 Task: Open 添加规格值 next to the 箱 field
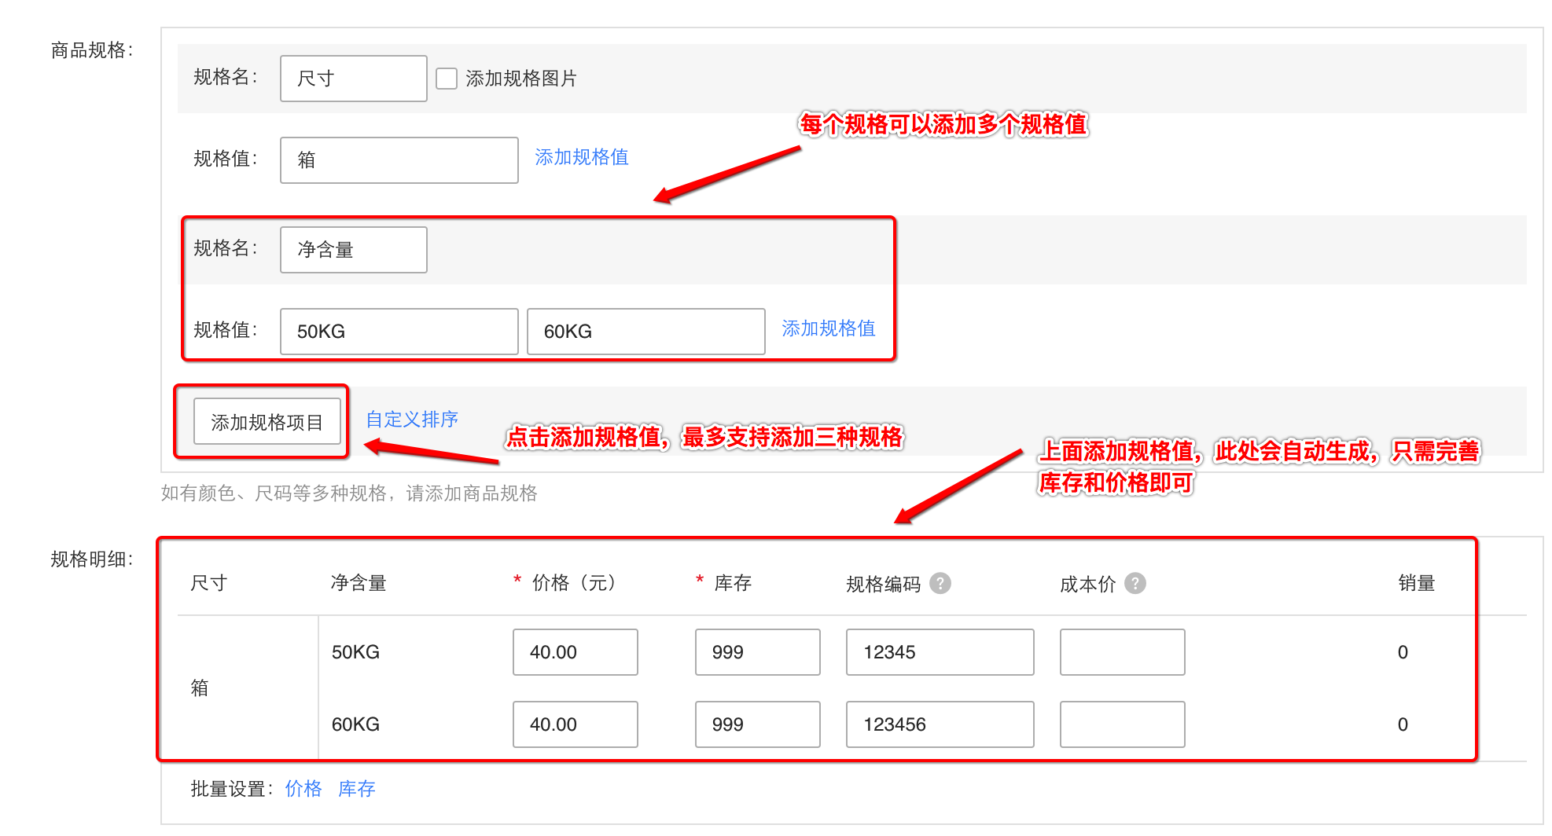pos(581,157)
